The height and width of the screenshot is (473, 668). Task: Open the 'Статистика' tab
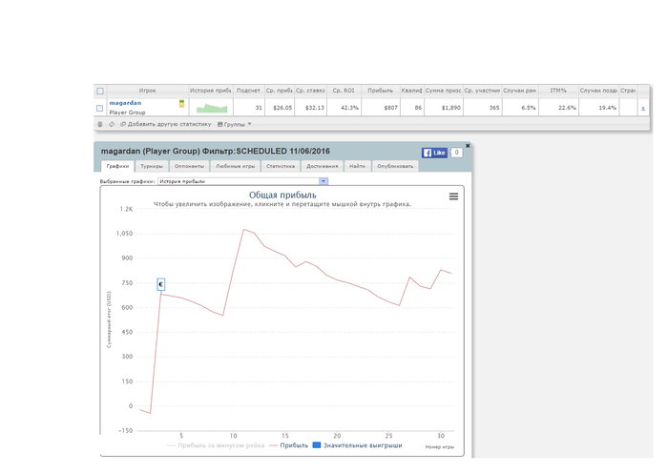click(x=281, y=166)
